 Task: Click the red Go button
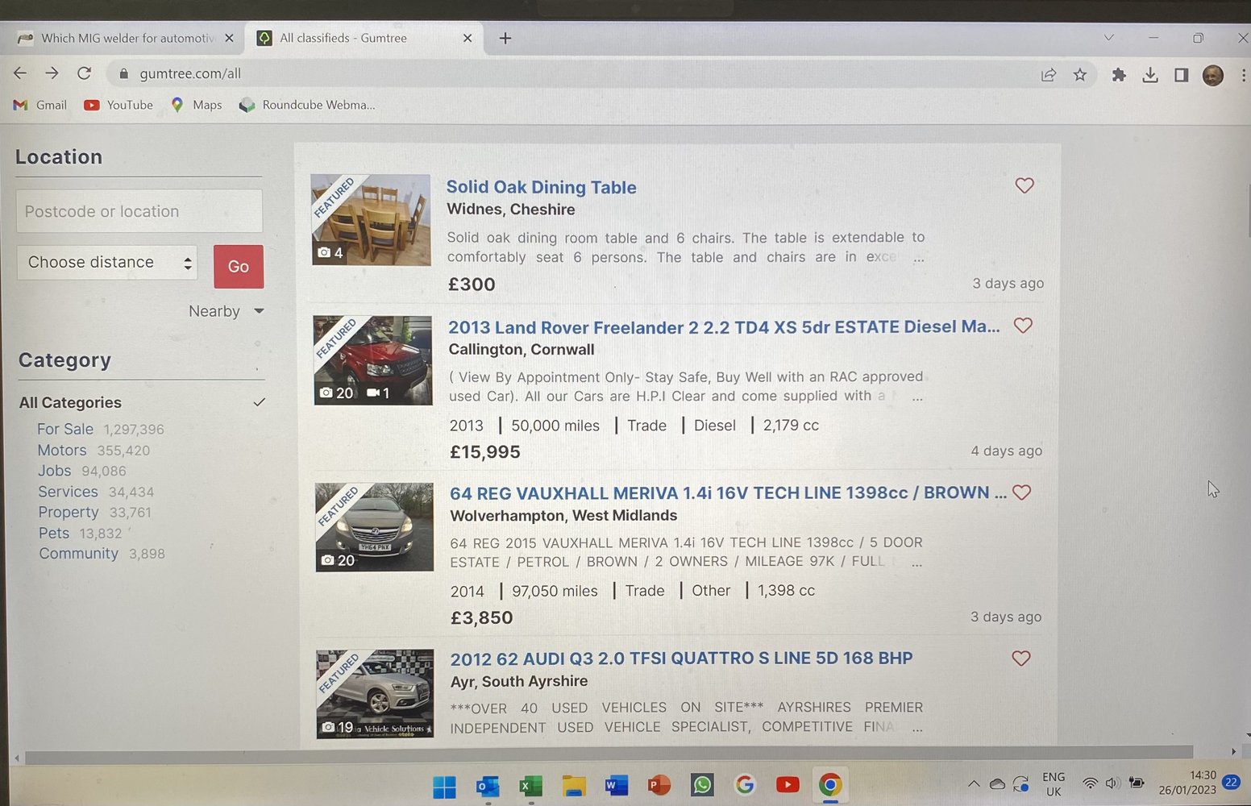239,267
